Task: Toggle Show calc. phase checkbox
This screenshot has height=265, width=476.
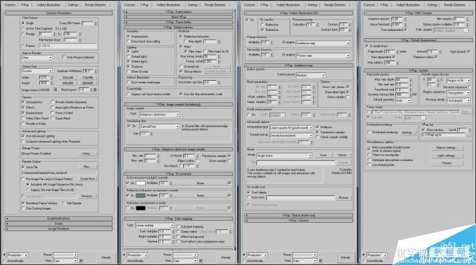Action: (347, 87)
